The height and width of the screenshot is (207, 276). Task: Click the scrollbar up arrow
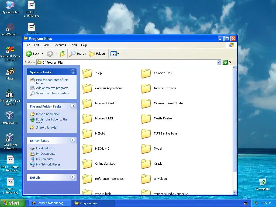tap(234, 68)
